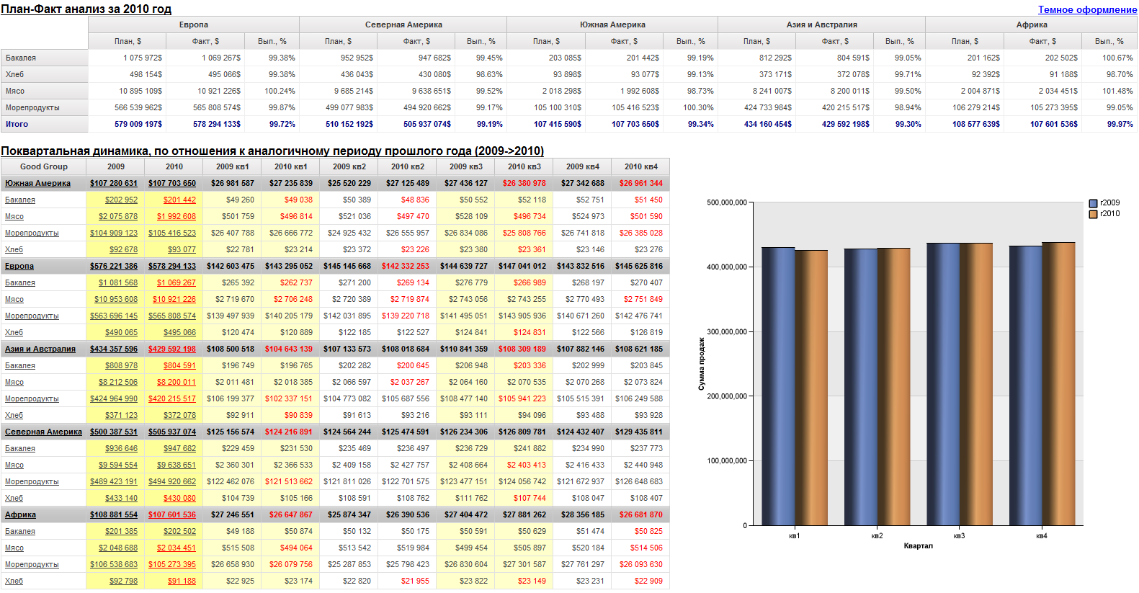Click the План-Факт анализ за 2010 год heading
The image size is (1139, 593).
tap(86, 9)
